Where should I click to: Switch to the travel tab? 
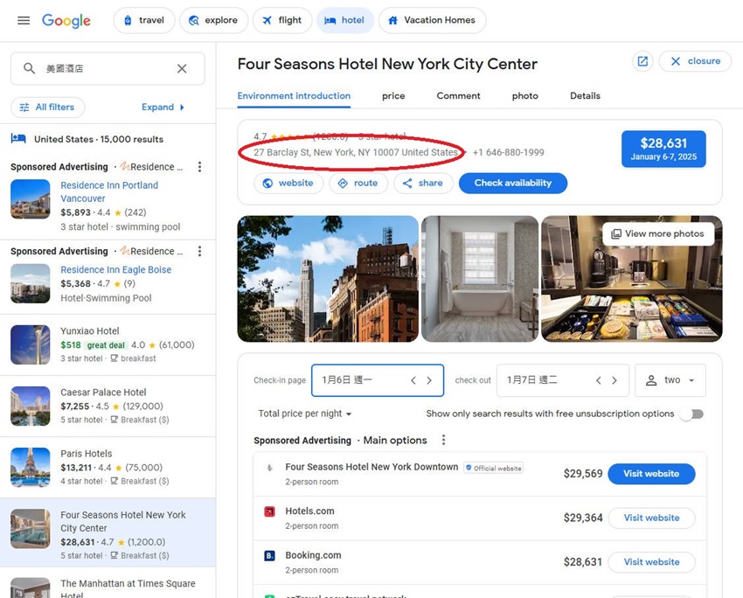[144, 20]
